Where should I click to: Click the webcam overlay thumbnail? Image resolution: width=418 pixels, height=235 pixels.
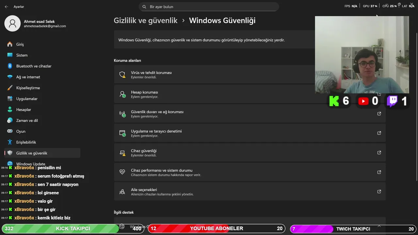[362, 55]
